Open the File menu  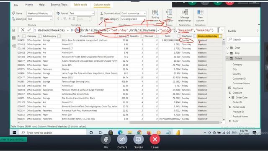(x=16, y=5)
